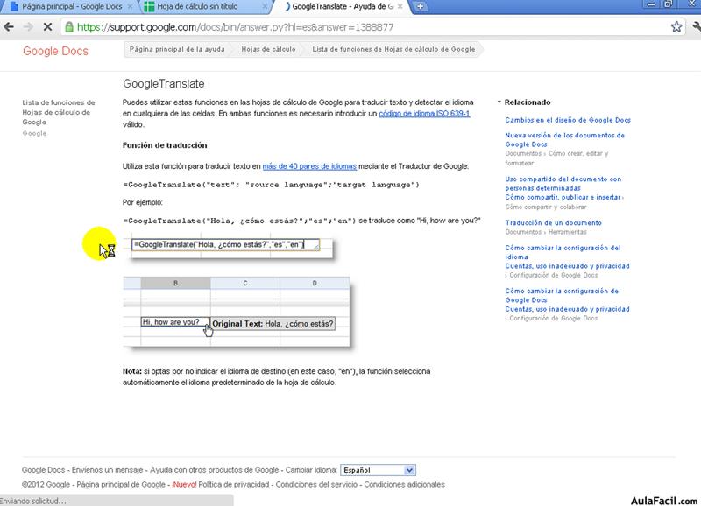Open the Español language dropdown
Image resolution: width=701 pixels, height=506 pixels.
378,470
